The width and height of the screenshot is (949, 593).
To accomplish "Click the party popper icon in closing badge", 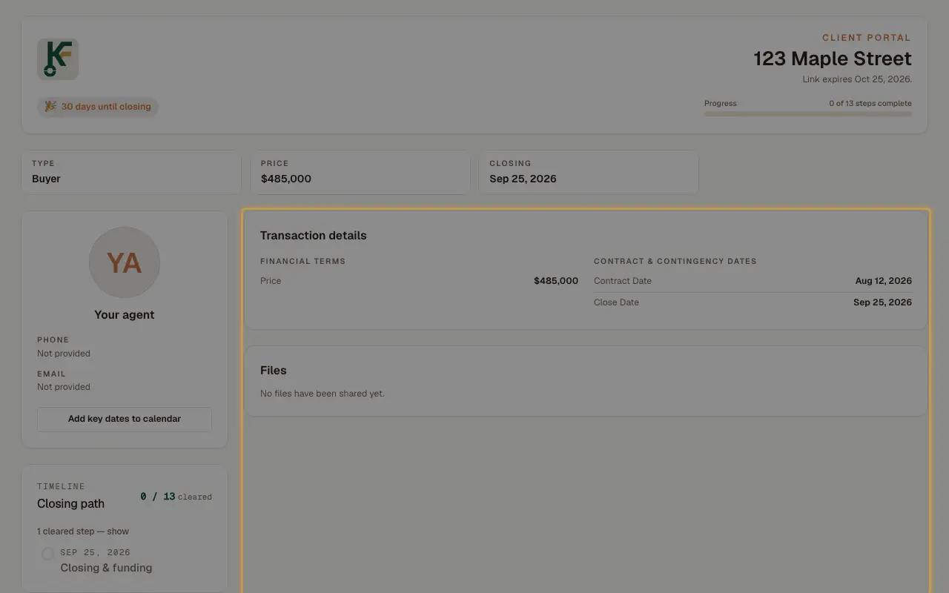I will (50, 106).
